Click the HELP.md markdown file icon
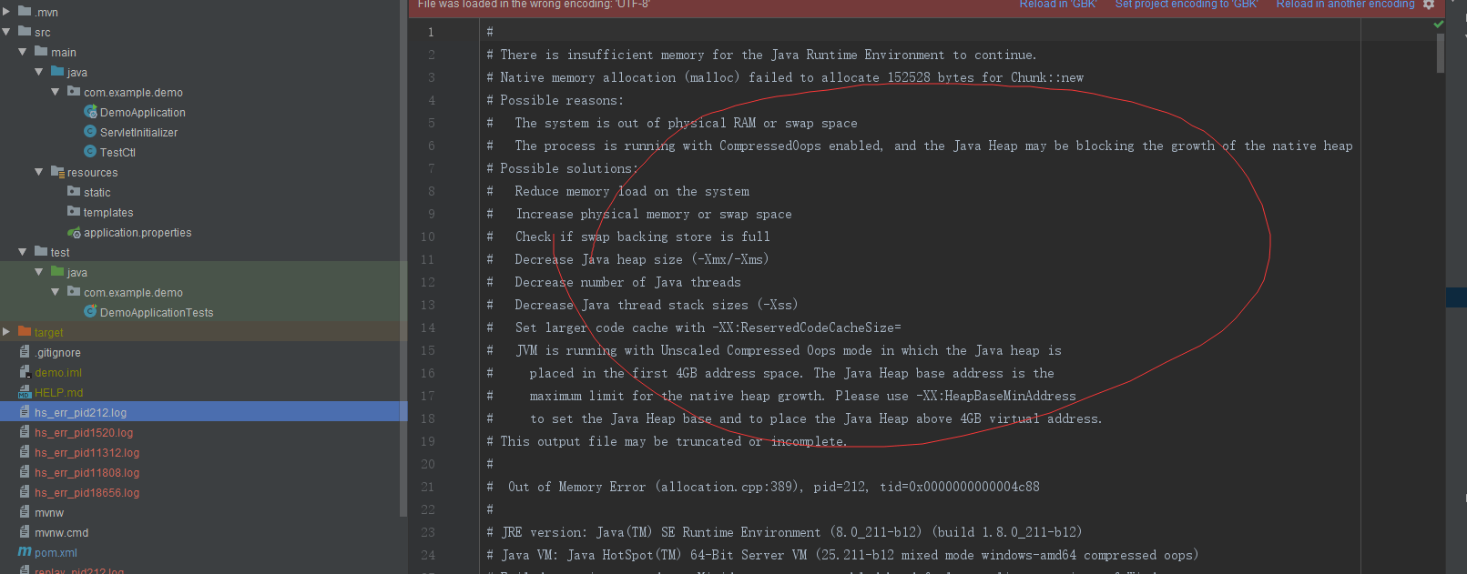 pos(25,392)
